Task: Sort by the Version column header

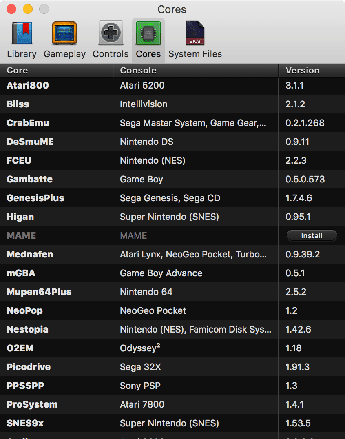Action: (312, 70)
